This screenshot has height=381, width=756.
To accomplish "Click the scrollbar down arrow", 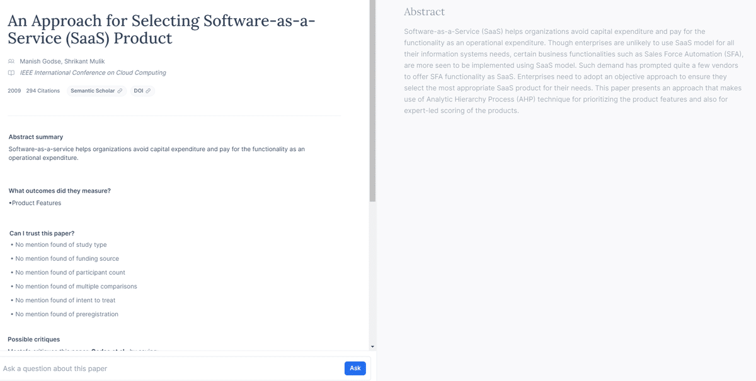I will 373,345.
